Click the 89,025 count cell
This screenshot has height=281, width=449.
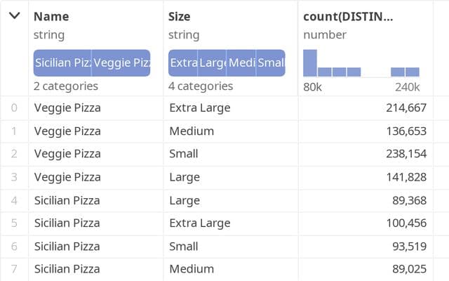tap(410, 269)
